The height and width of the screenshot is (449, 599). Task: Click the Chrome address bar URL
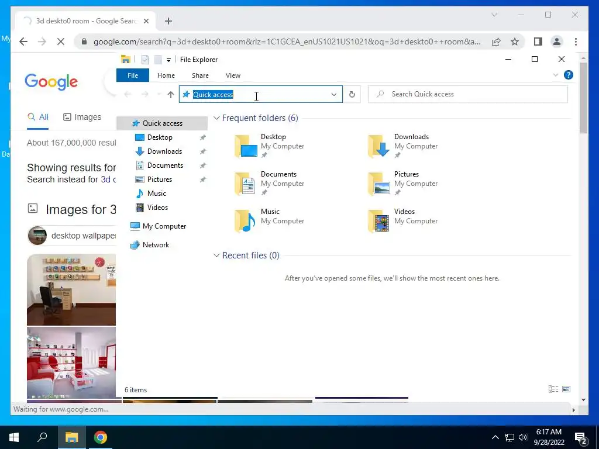click(x=287, y=42)
